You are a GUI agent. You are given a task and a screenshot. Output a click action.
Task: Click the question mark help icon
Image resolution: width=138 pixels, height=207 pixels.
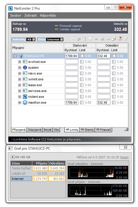coord(126,39)
